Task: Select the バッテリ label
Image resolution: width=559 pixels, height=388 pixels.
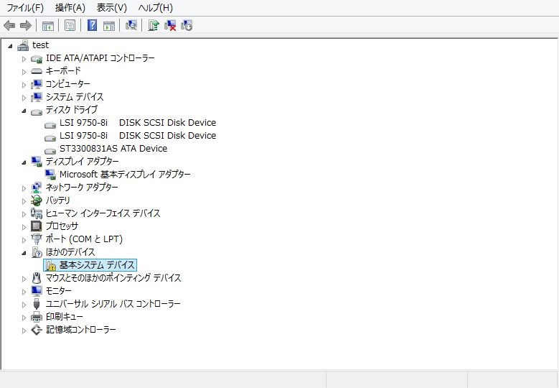Action: tap(57, 200)
